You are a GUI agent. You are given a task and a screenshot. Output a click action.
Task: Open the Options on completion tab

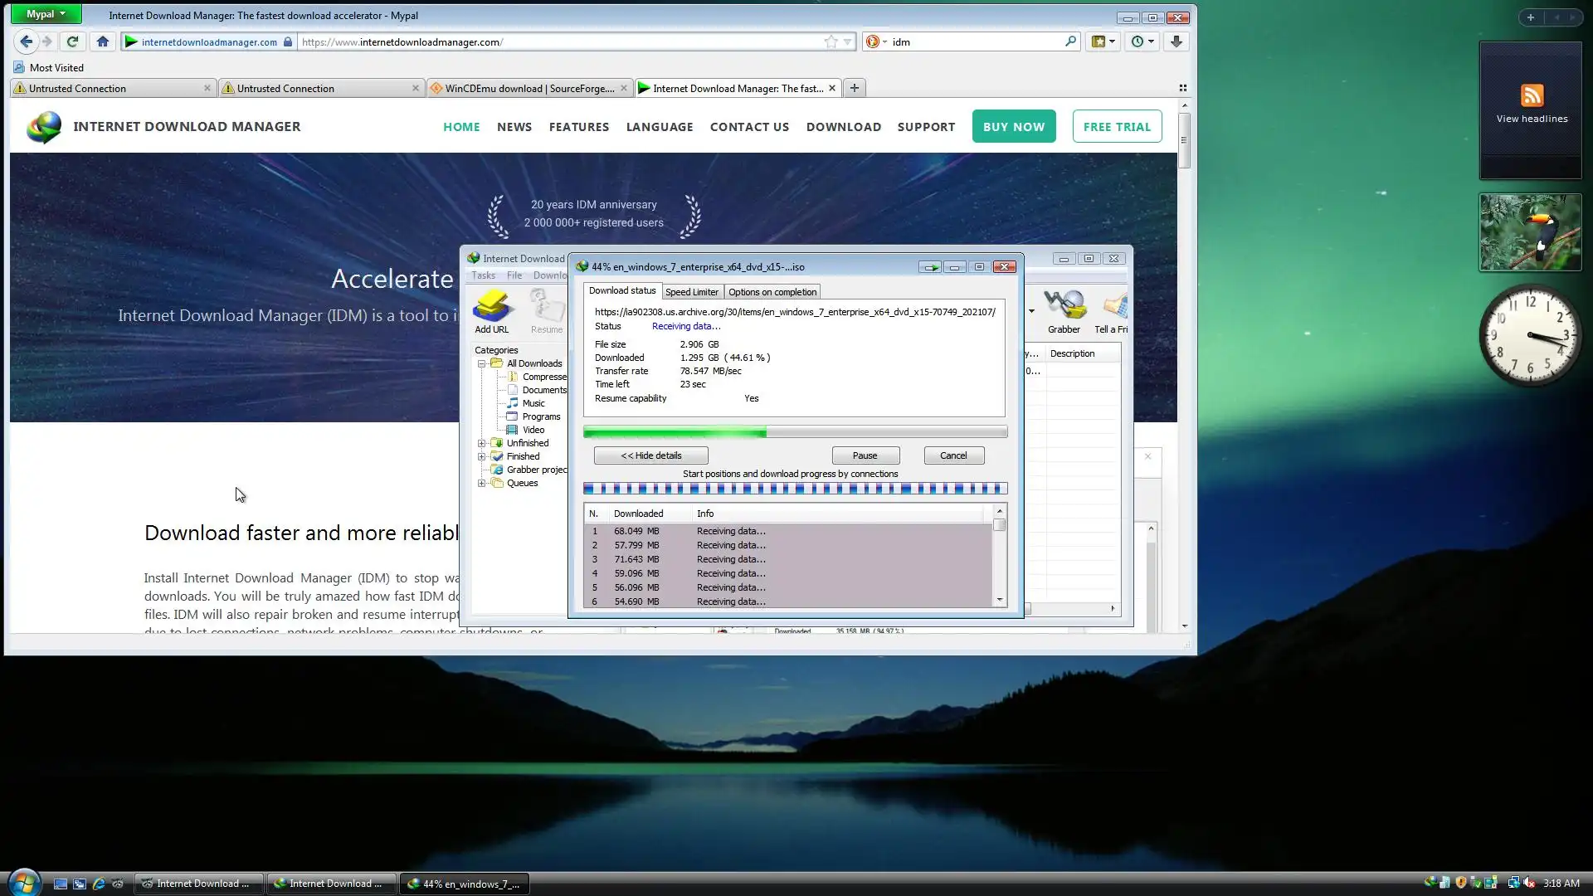772,292
